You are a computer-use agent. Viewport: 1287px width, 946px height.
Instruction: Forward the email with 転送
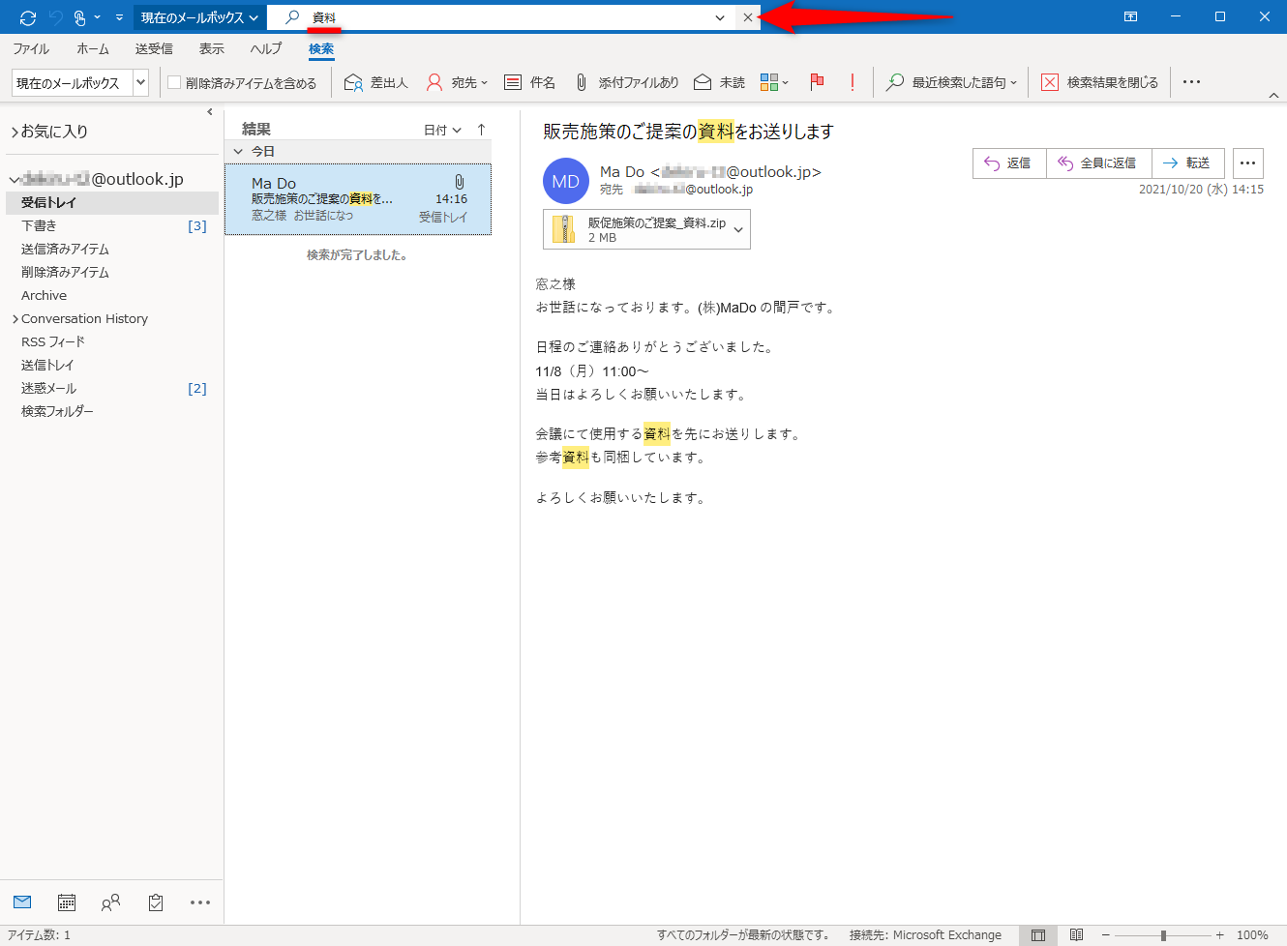tap(1188, 163)
